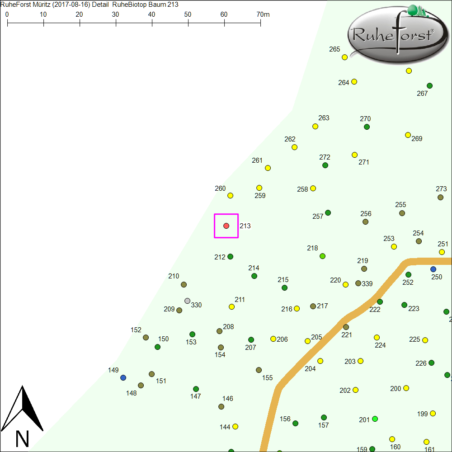Click the blue marker labeled 250
The height and width of the screenshot is (452, 452).
[x=433, y=269]
